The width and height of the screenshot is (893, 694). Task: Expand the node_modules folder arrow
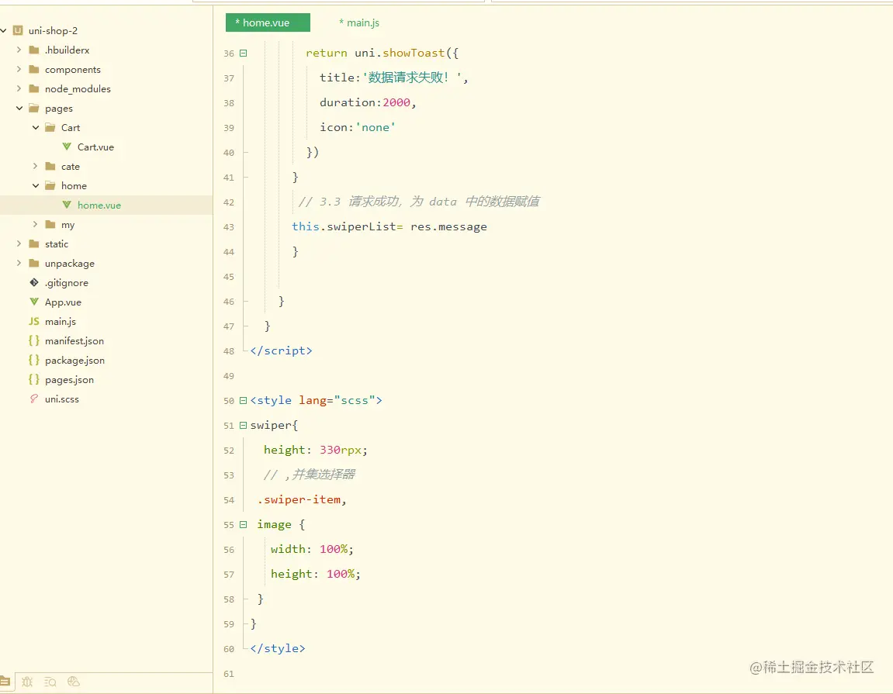pyautogui.click(x=19, y=88)
